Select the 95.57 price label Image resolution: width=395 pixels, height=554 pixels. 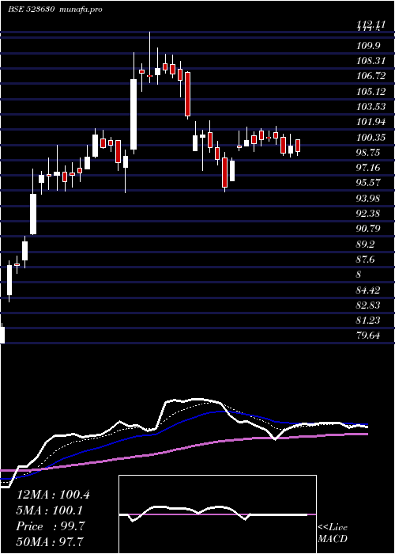click(369, 183)
